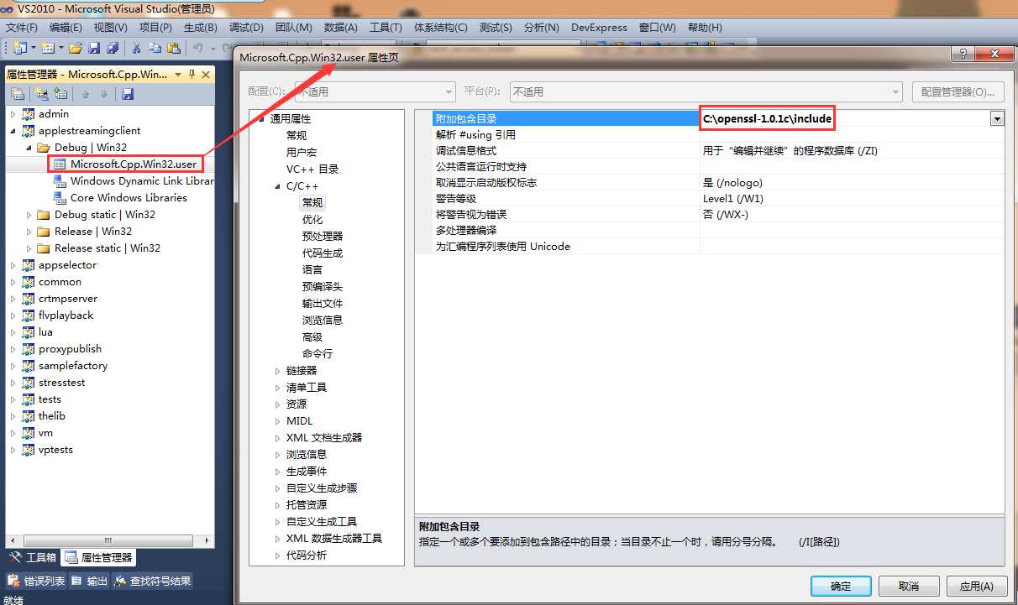
Task: Click the dialog help question-mark button
Action: [963, 55]
